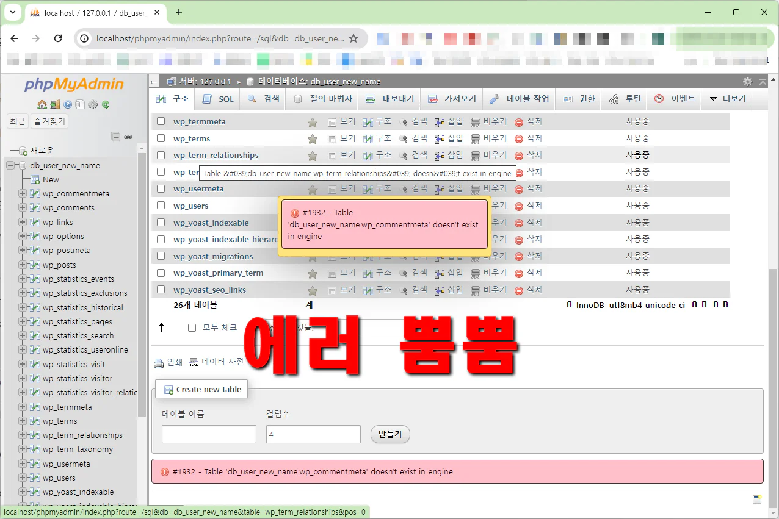This screenshot has width=779, height=519.
Task: Expand wp_options tree node
Action: [23, 236]
